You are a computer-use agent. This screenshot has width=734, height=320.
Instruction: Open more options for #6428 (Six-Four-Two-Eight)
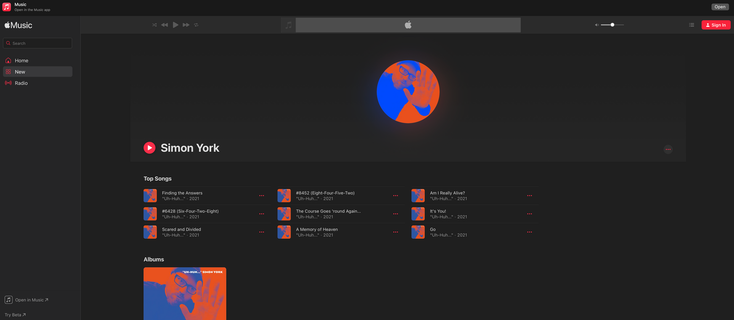pos(261,214)
